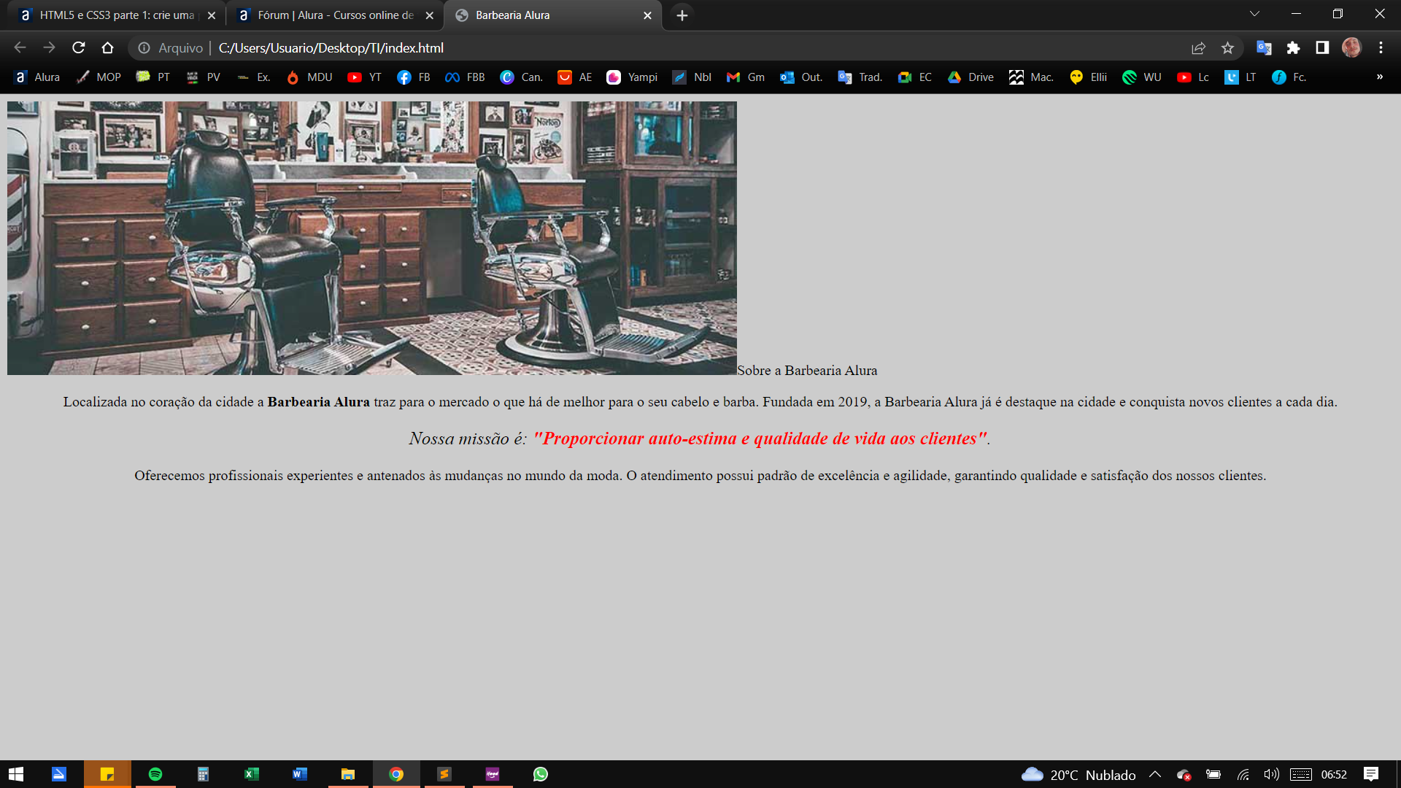Go forward to the next page
1401x788 pixels.
pyautogui.click(x=49, y=47)
